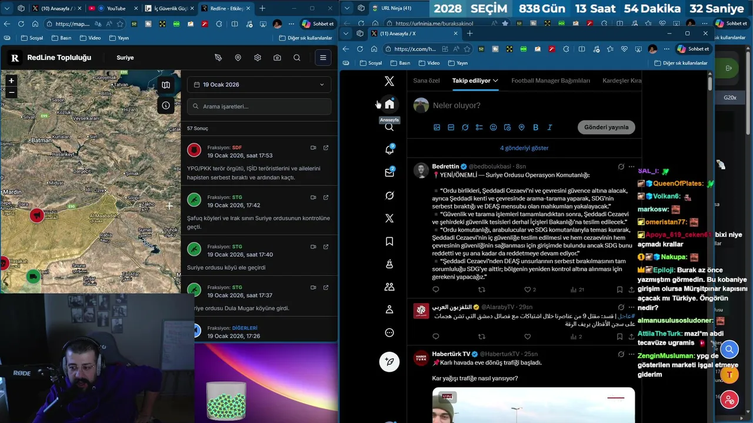
Task: Click schedule post icon in X composer
Action: click(x=507, y=127)
